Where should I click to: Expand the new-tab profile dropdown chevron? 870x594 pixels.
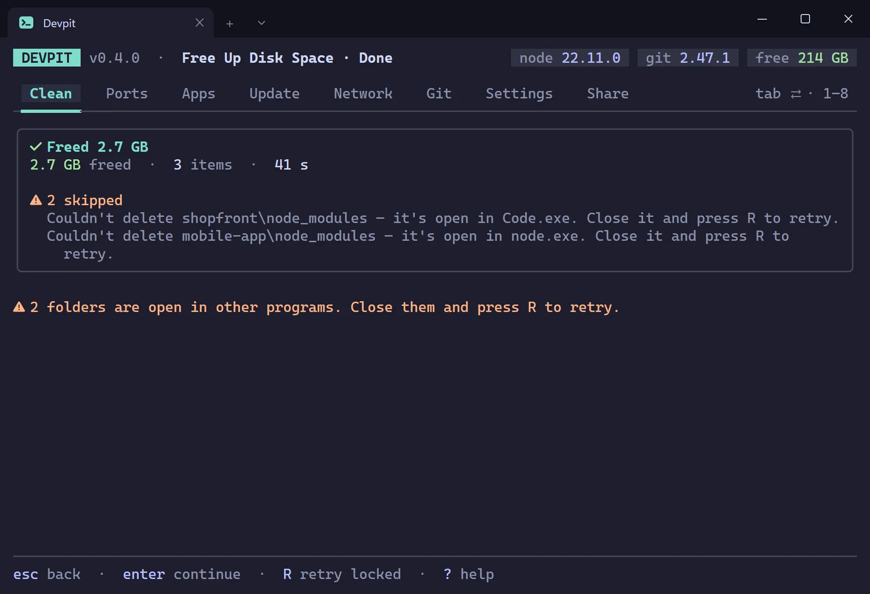[x=262, y=23]
